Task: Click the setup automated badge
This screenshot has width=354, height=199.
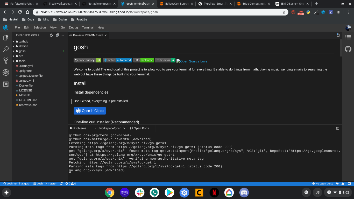Action: 117,60
